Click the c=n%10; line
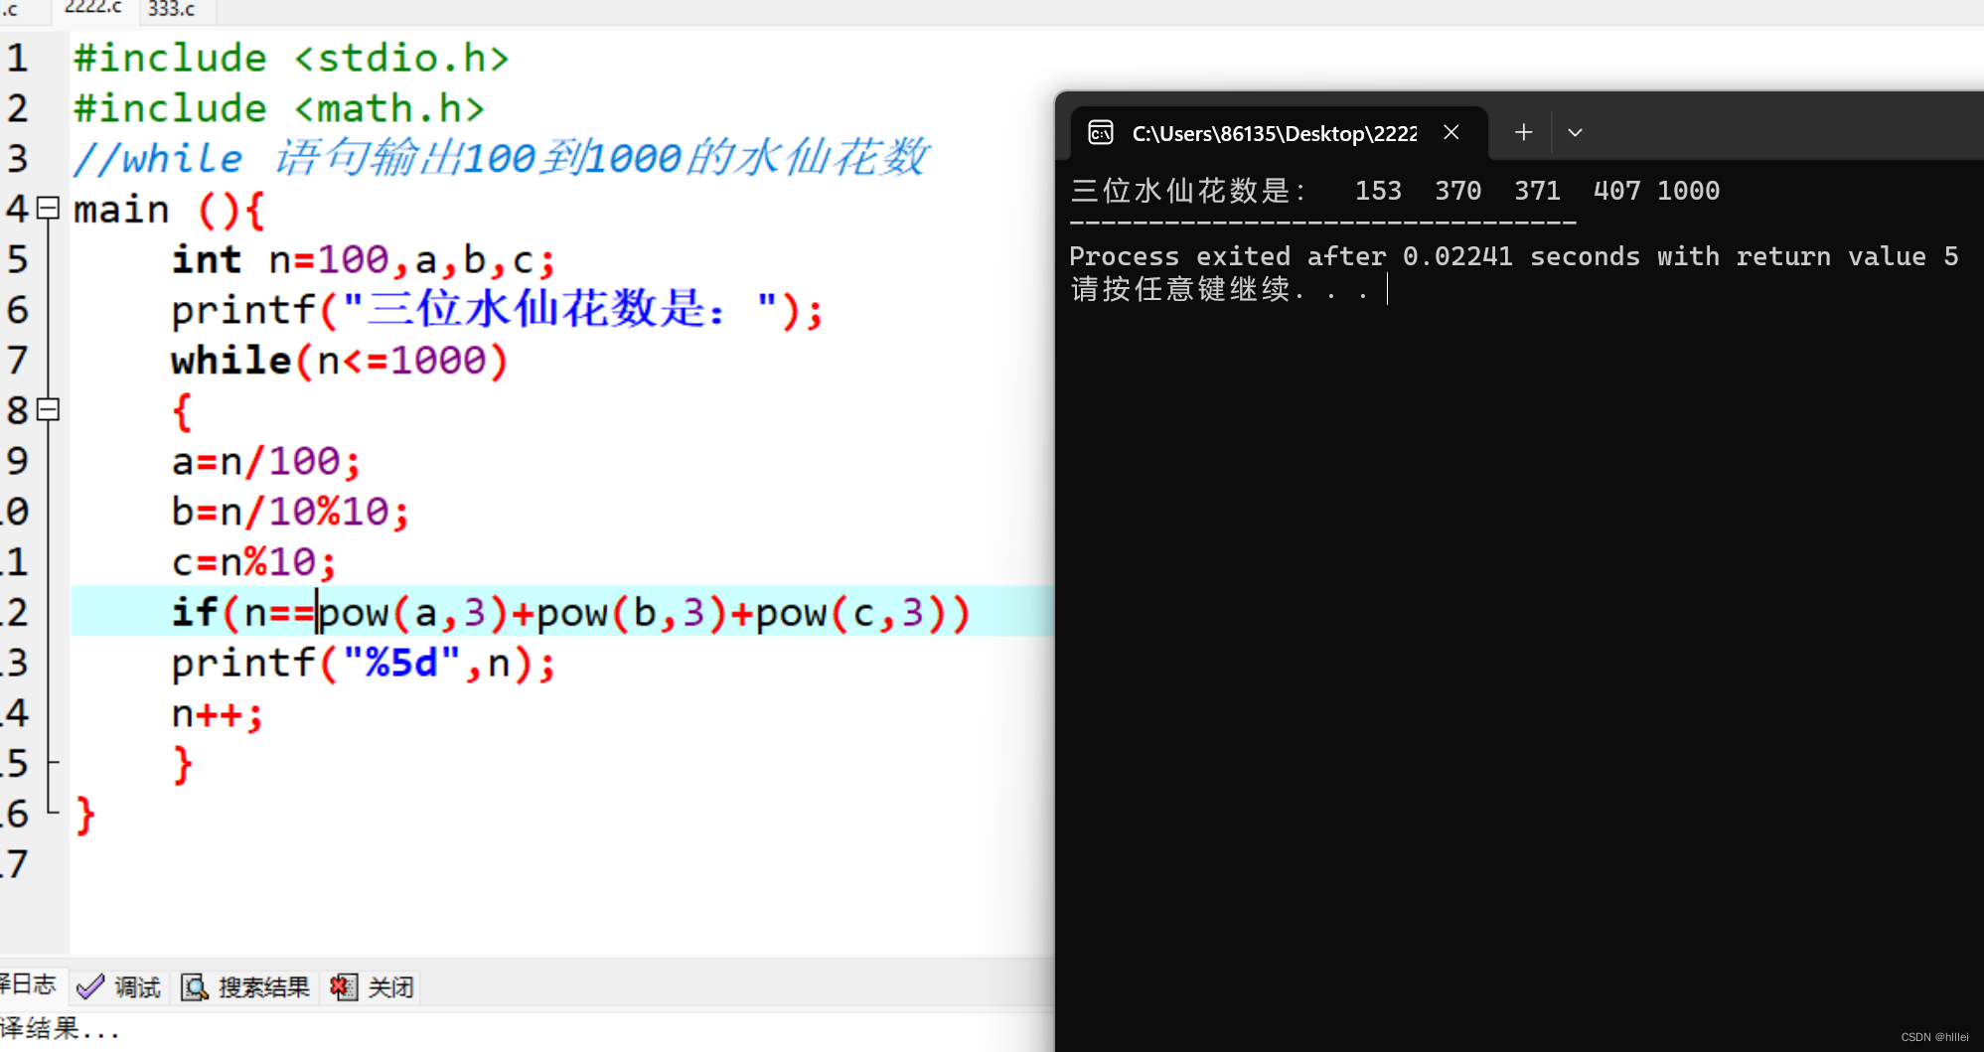 (x=254, y=563)
